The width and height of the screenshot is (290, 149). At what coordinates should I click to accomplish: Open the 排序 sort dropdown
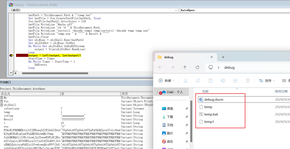tap(267, 81)
